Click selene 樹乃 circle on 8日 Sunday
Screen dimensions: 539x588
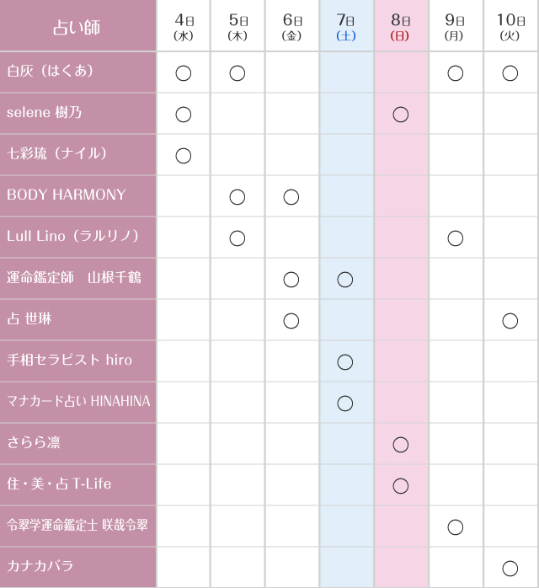[x=401, y=115]
